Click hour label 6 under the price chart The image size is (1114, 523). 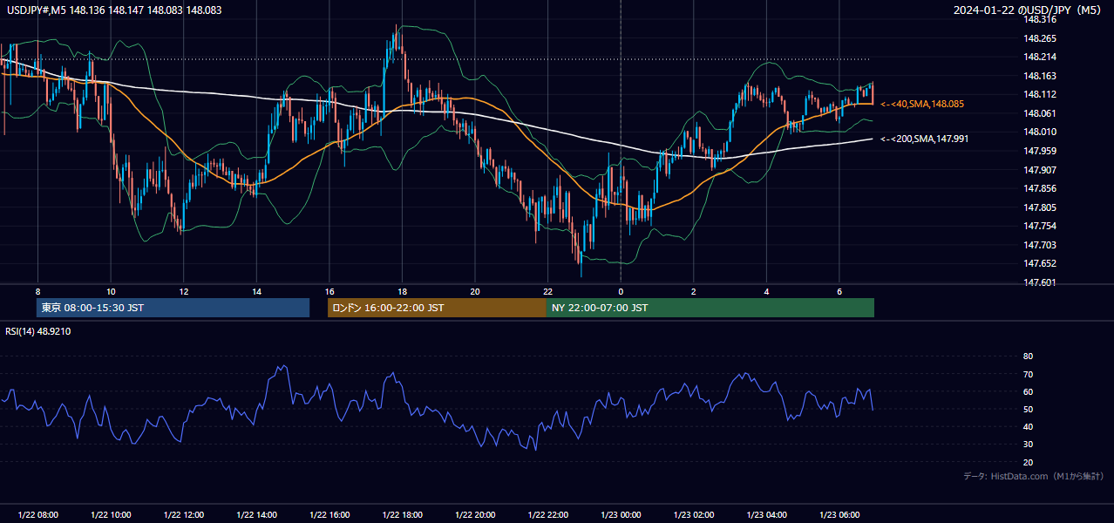pyautogui.click(x=839, y=291)
